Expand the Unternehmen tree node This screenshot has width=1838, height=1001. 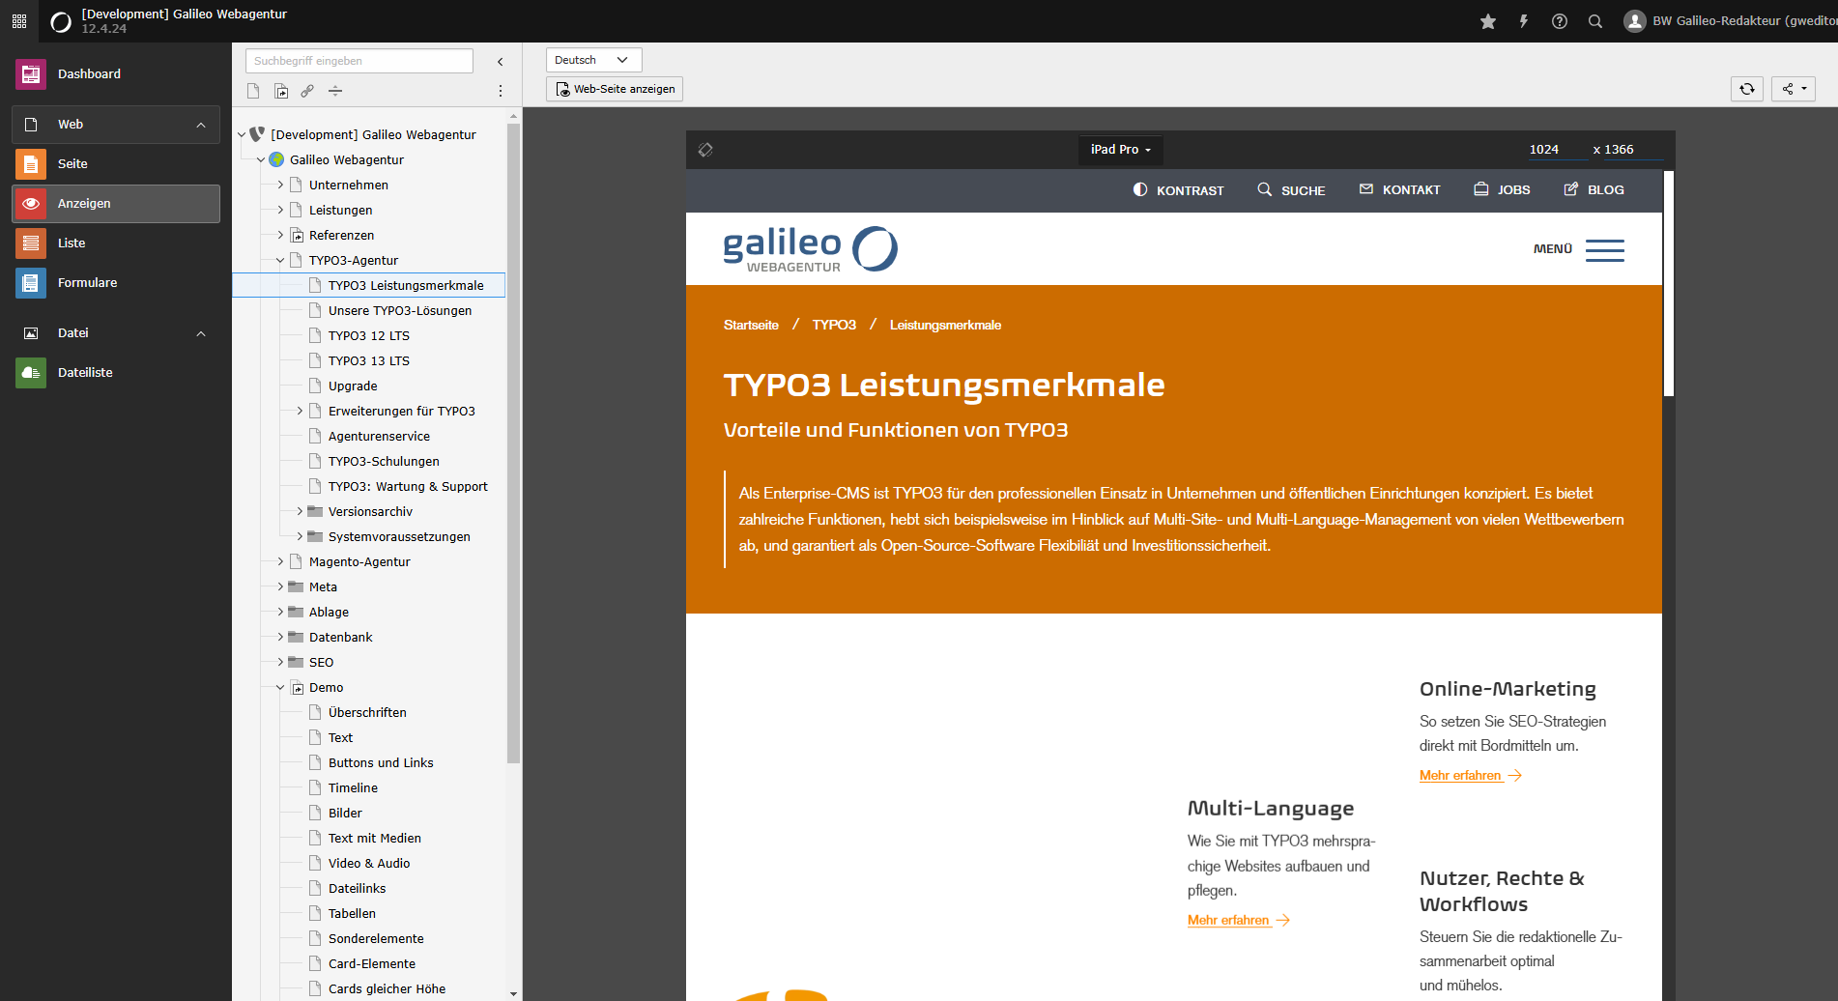click(x=279, y=185)
